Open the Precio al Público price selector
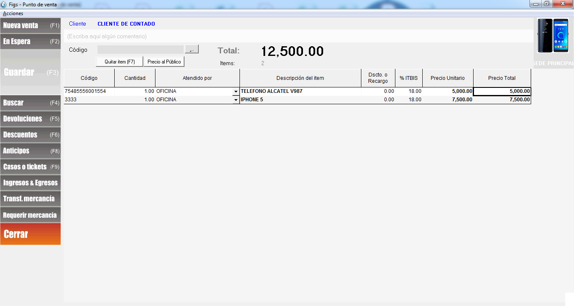 pyautogui.click(x=164, y=62)
